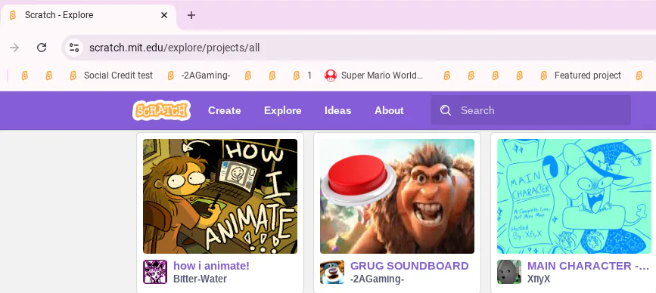Click the Scratch logo in navigation bar
656x293 pixels.
(x=161, y=110)
